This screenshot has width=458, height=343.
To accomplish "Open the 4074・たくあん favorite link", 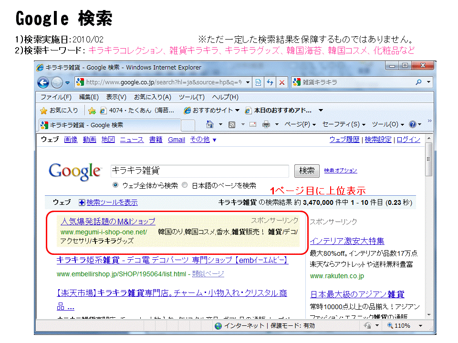I will (x=137, y=111).
